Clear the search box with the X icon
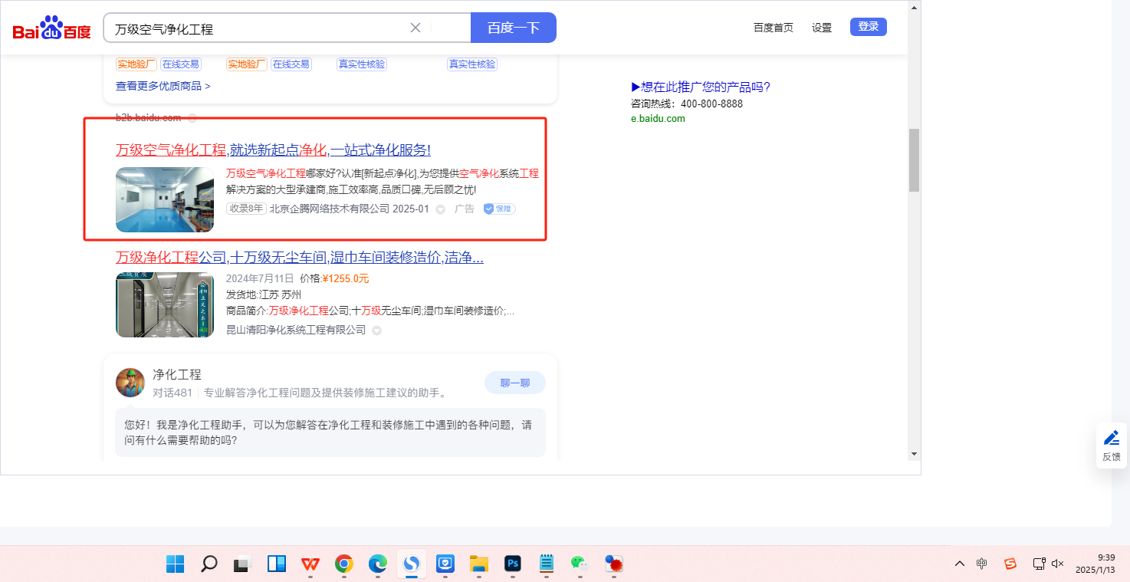 [x=416, y=28]
